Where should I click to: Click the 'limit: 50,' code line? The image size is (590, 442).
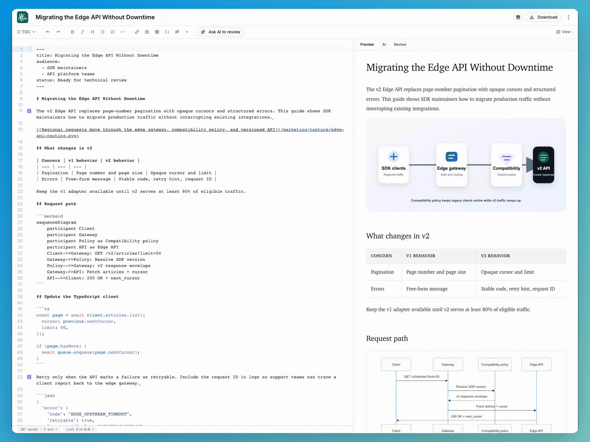(55, 328)
